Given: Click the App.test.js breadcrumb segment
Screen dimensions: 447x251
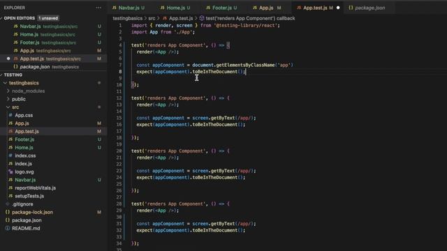Looking at the screenshot, I should (181, 18).
